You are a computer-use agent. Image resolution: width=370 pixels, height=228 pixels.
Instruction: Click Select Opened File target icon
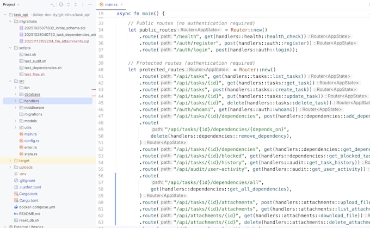point(61,4)
